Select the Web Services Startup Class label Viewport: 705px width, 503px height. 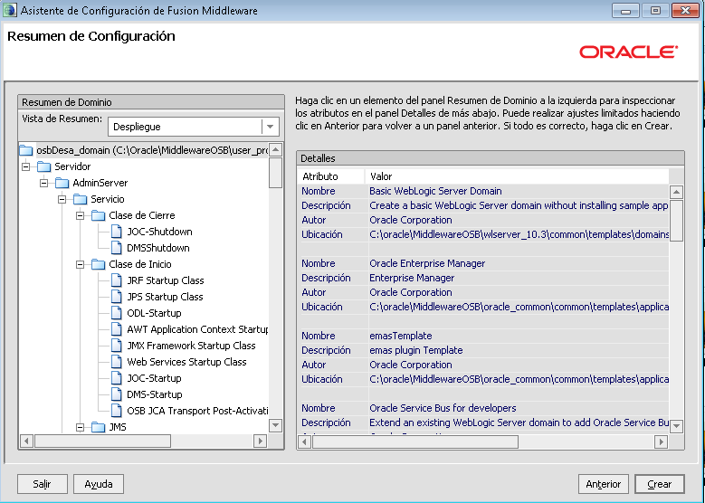(186, 362)
